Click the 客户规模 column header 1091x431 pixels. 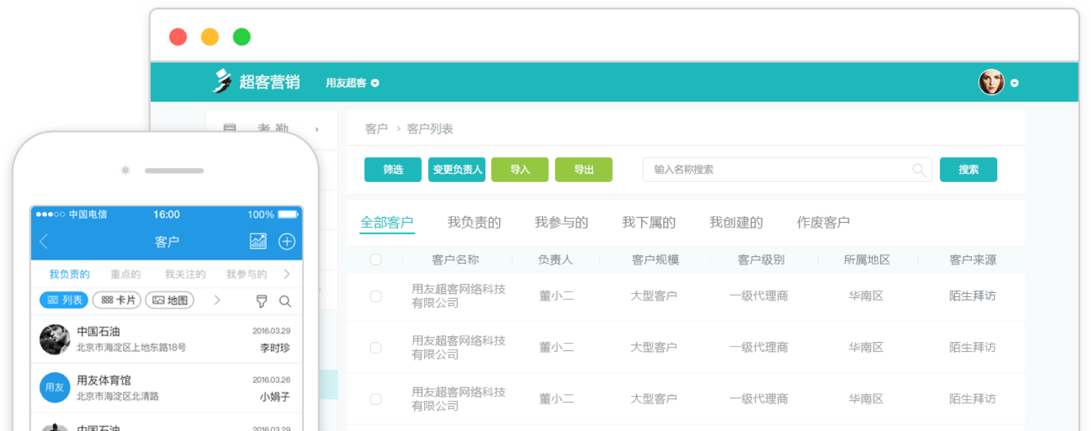(655, 260)
